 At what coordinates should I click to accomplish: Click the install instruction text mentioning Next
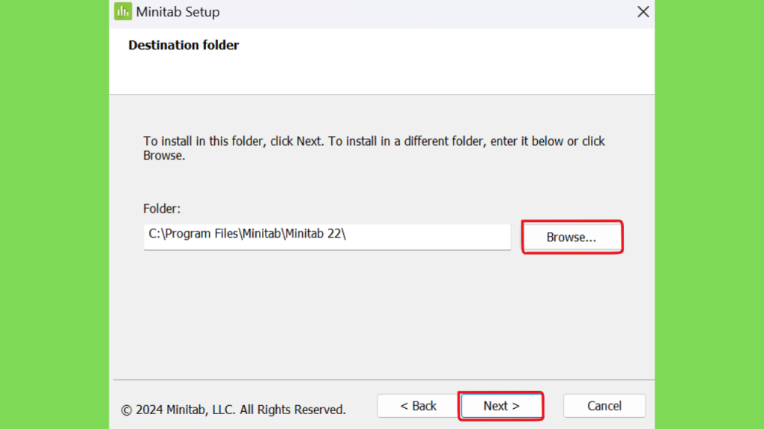click(x=374, y=148)
